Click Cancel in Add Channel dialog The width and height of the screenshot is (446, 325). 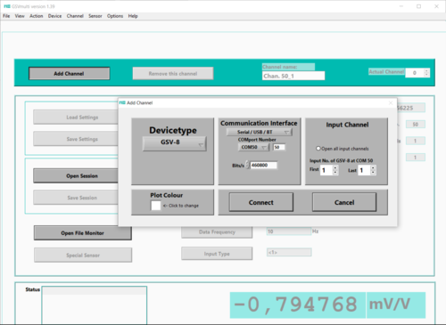(344, 202)
